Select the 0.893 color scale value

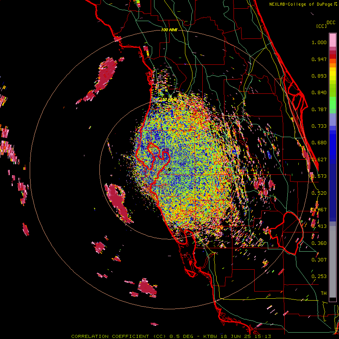click(x=319, y=76)
